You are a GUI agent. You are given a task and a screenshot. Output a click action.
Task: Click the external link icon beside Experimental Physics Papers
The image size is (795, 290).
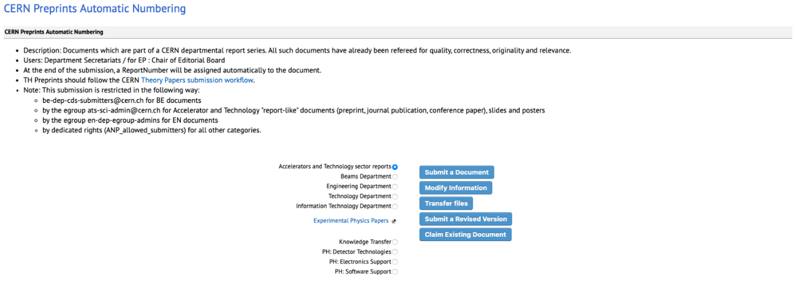point(394,221)
